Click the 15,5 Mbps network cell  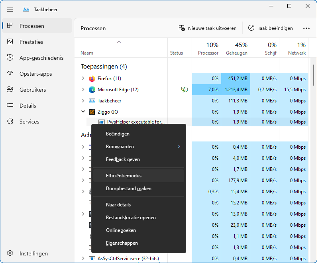(x=294, y=90)
